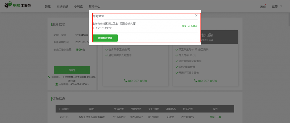Select the 邮寄地址 tab heading
Screen dimensions: 290x123
[98, 16]
